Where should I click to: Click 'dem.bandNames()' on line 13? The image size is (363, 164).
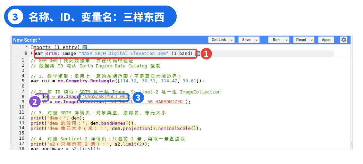pyautogui.click(x=112, y=123)
